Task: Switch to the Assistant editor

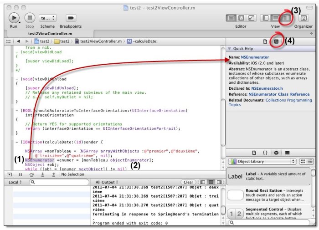Action: coord(241,18)
